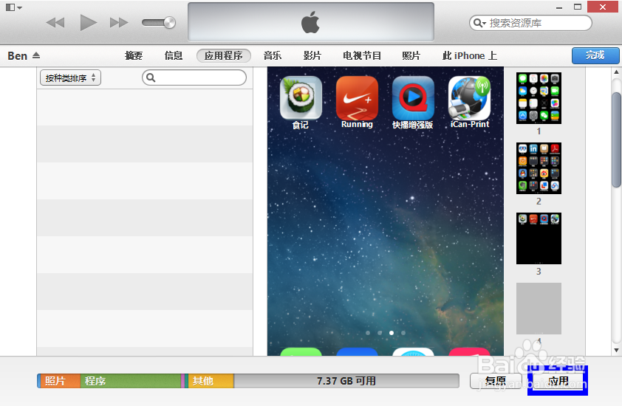622x406 pixels.
Task: Minimize the iTunes window
Action: point(559,7)
